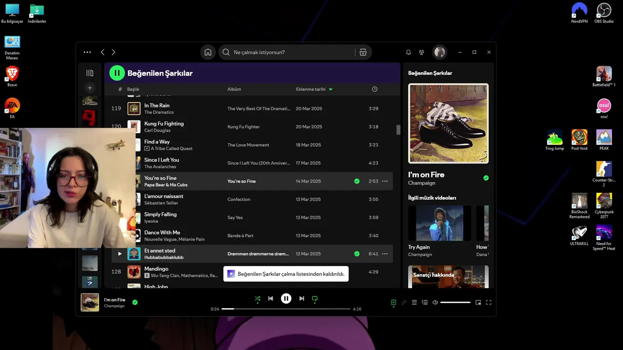Open The Love Movement album link

(248, 145)
